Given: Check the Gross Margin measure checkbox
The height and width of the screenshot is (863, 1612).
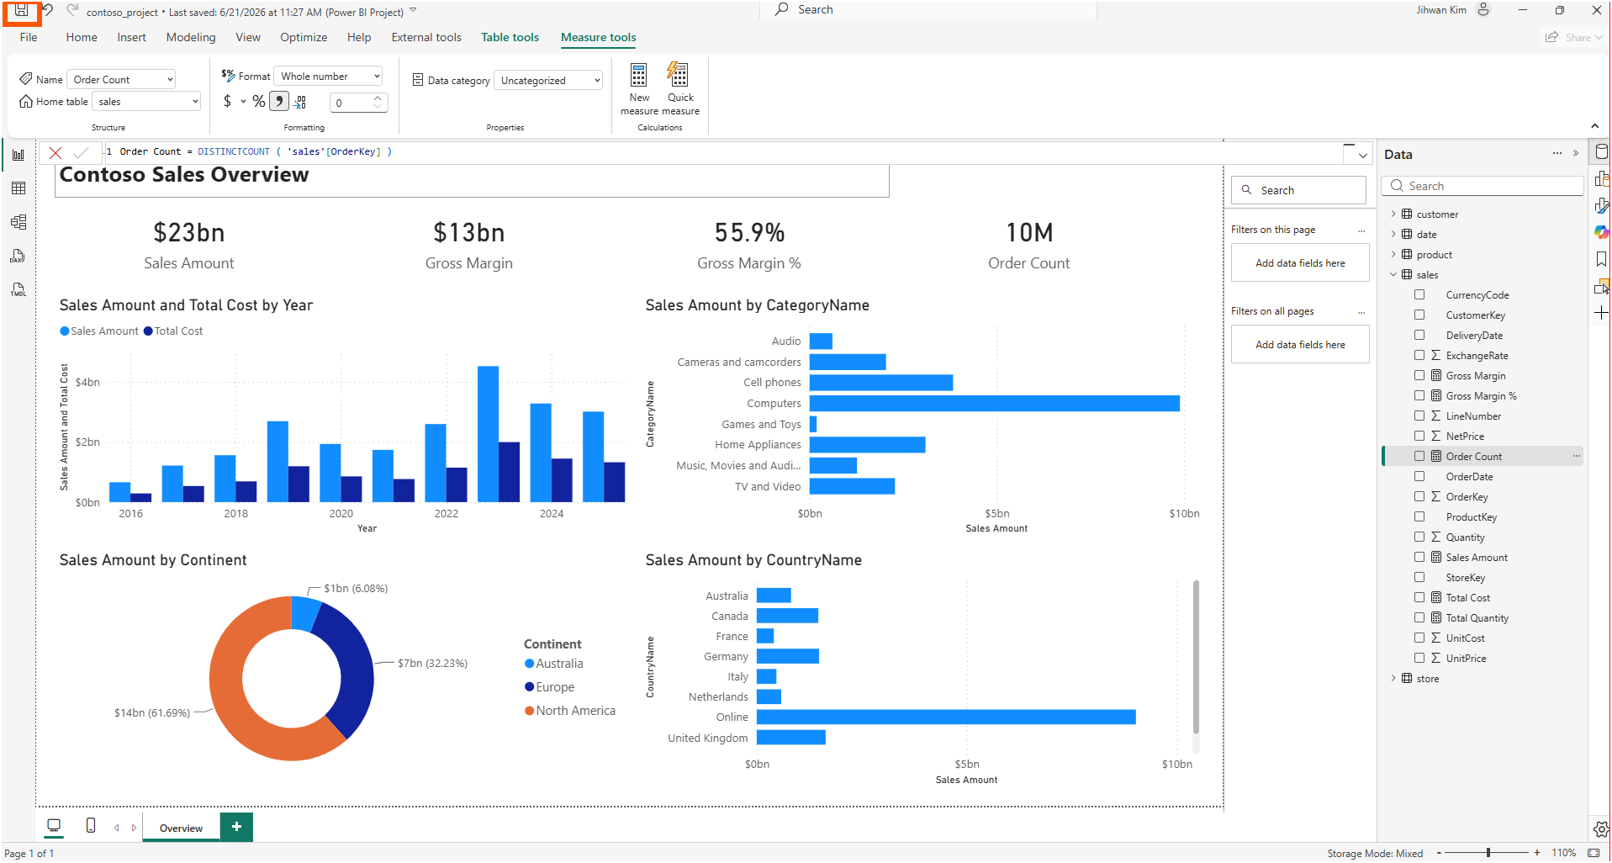Looking at the screenshot, I should point(1419,376).
